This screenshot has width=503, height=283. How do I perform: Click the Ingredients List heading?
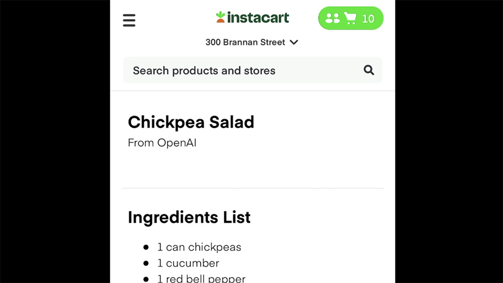point(189,217)
